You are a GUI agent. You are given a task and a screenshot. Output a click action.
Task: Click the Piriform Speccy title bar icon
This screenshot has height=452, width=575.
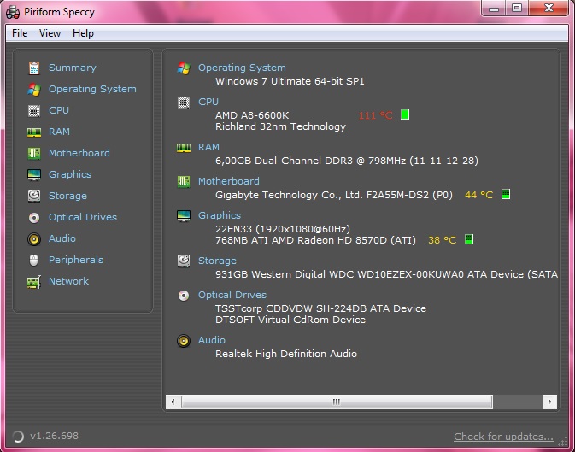pos(13,12)
